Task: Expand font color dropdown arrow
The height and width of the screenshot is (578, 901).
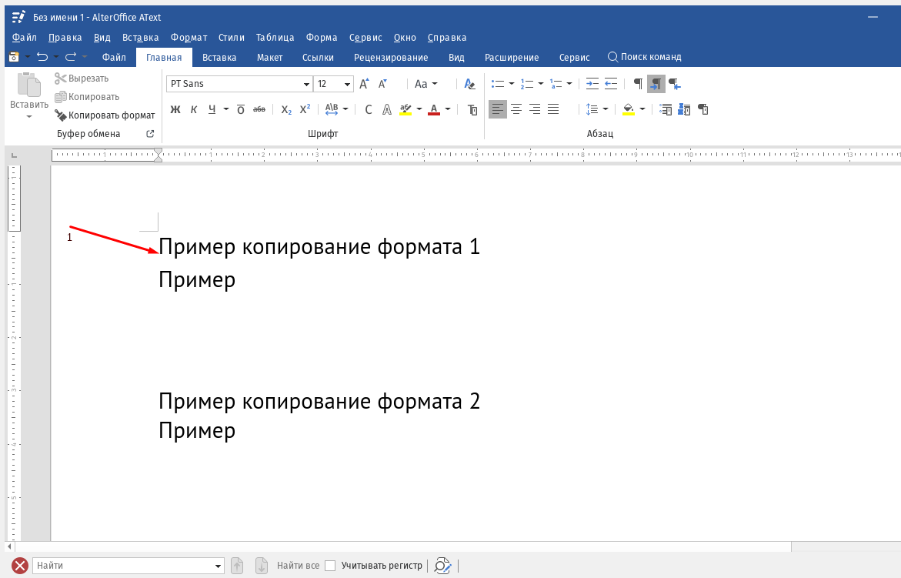Action: (448, 109)
